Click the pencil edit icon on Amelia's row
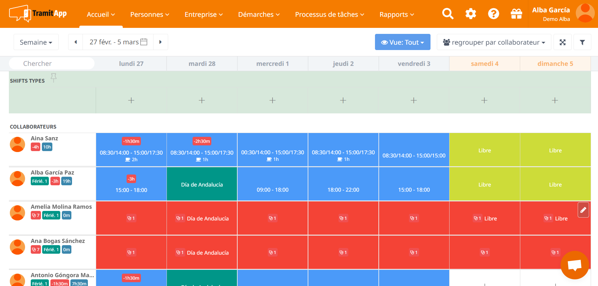 point(583,210)
